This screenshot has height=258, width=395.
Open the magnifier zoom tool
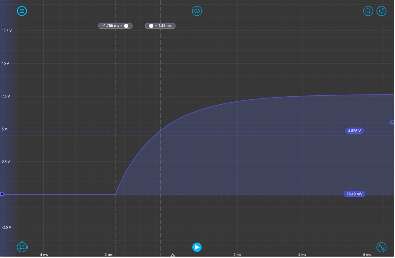pos(368,11)
